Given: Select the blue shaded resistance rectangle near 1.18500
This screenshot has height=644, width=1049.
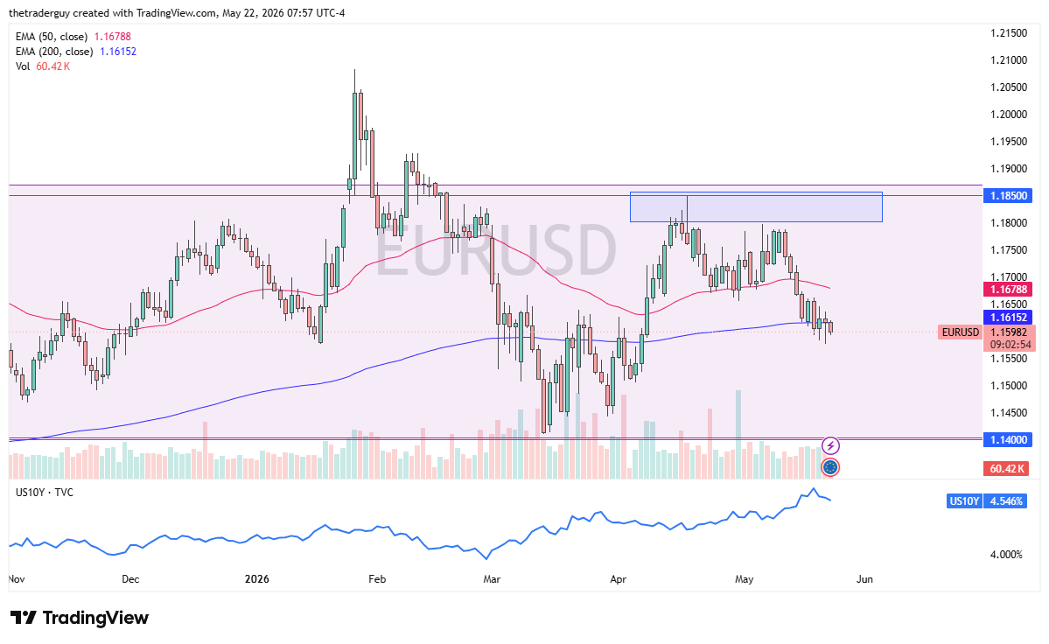Looking at the screenshot, I should 756,207.
